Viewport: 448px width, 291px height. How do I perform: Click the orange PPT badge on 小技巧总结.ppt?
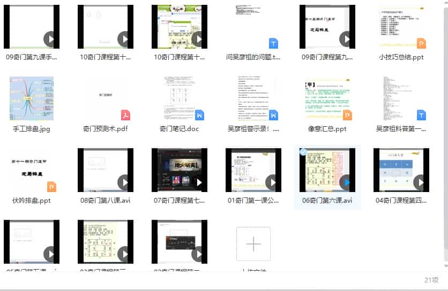[421, 43]
